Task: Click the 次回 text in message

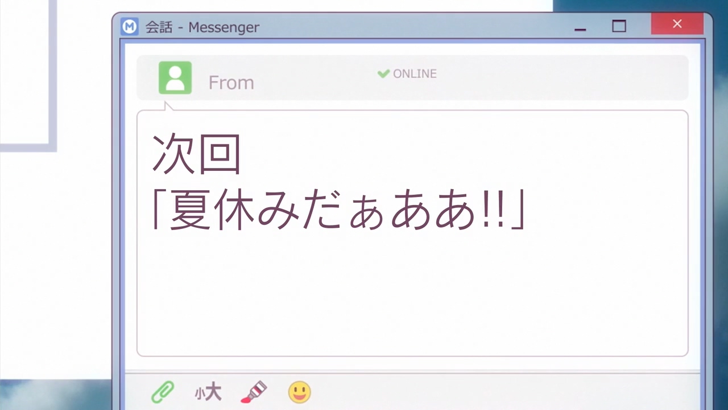Action: (x=197, y=154)
